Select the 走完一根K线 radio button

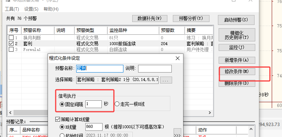pyautogui.click(x=117, y=104)
